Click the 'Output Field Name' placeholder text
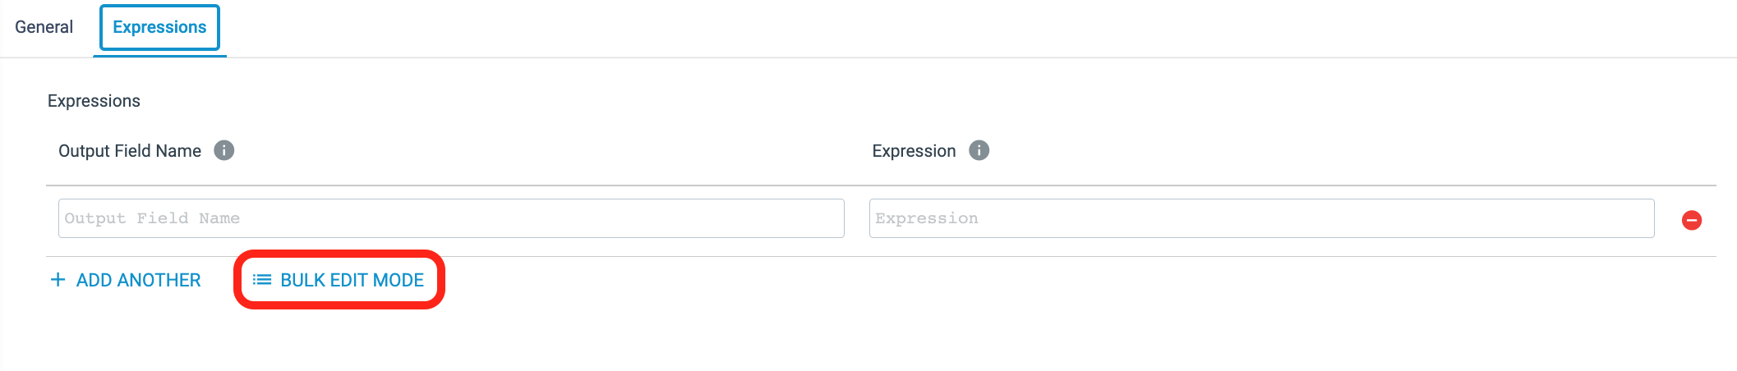The width and height of the screenshot is (1737, 371). point(152,218)
